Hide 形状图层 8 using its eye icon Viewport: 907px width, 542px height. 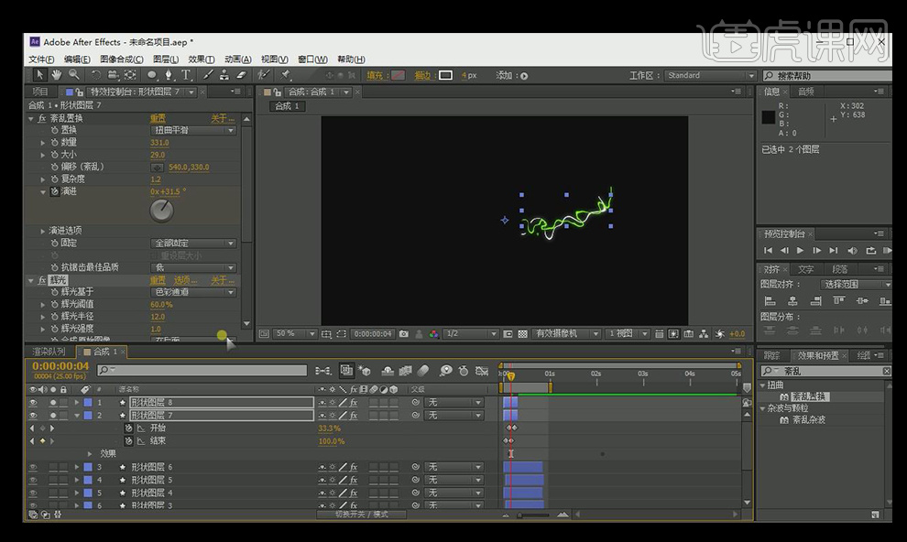coord(33,403)
